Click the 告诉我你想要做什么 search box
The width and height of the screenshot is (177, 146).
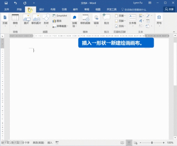point(134,10)
